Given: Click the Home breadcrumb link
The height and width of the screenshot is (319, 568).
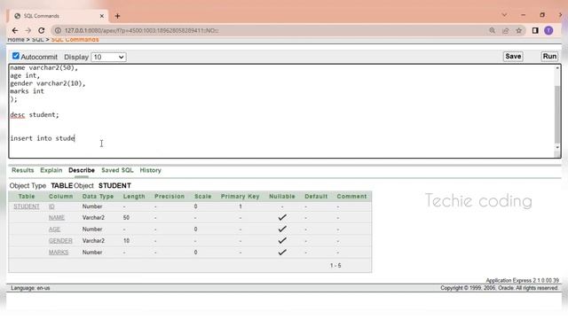Looking at the screenshot, I should point(16,40).
